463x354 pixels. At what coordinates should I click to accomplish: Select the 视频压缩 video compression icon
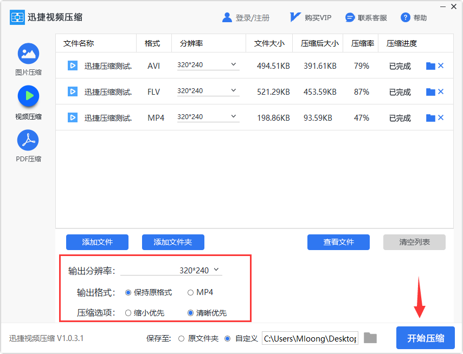click(28, 96)
